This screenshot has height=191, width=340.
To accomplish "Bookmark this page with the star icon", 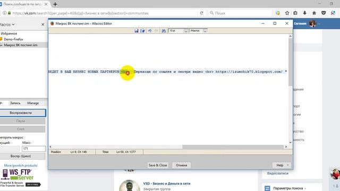I will pyautogui.click(x=287, y=13).
